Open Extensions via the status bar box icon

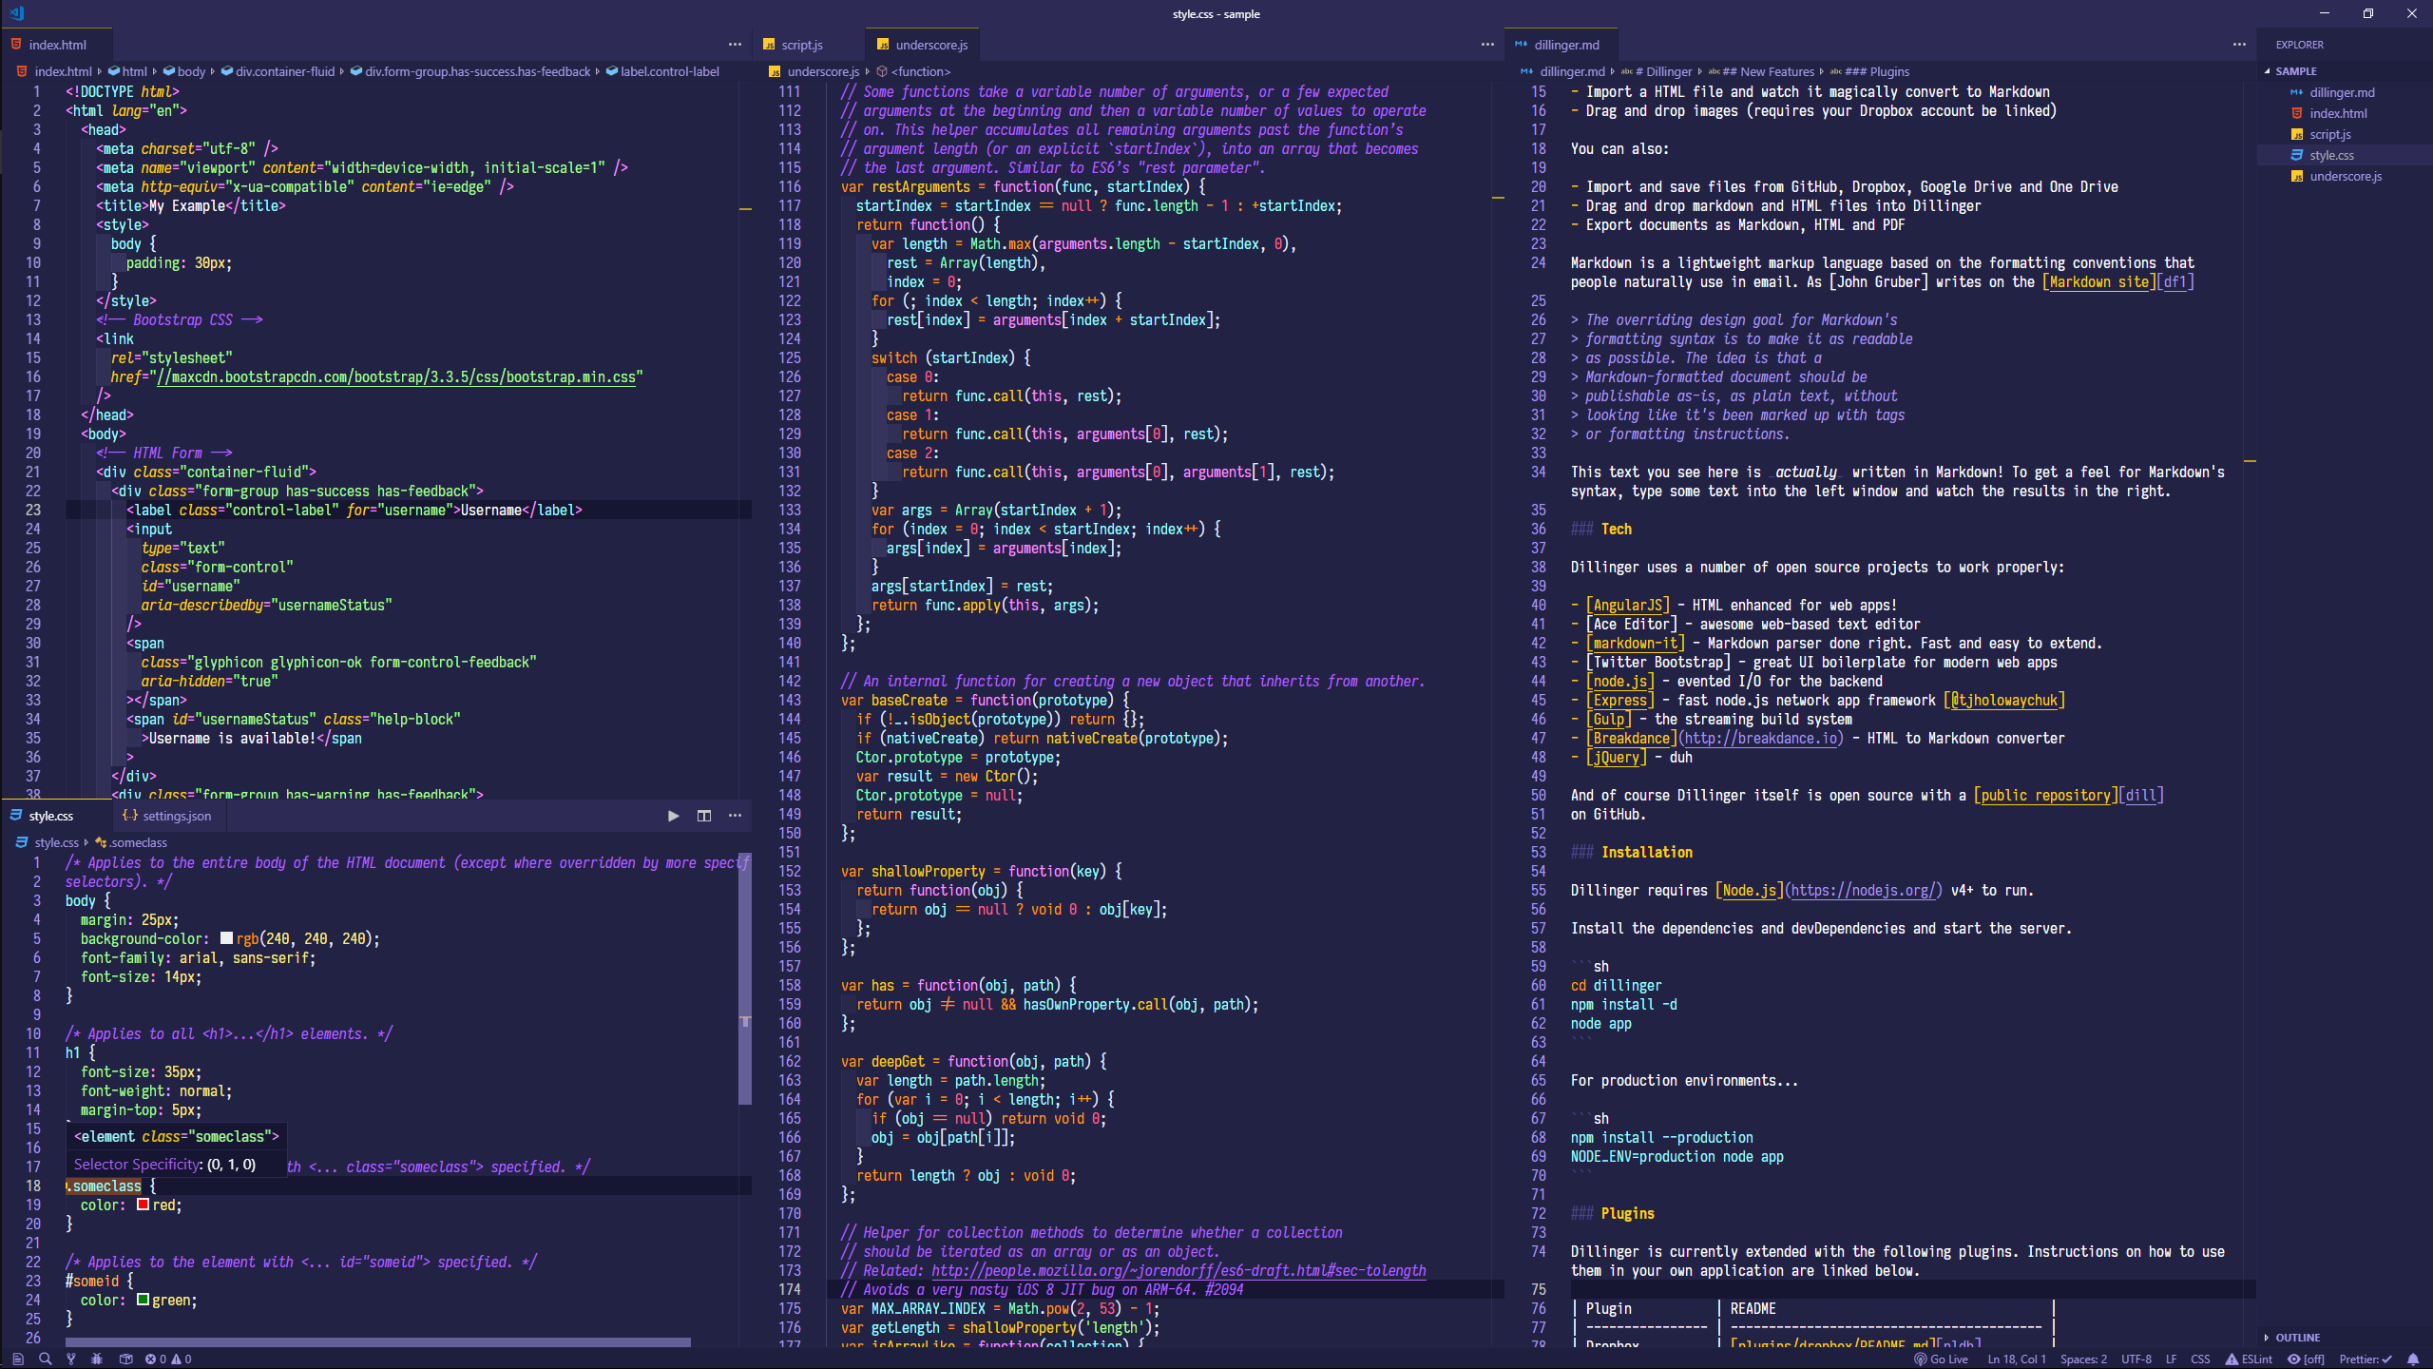126,1359
